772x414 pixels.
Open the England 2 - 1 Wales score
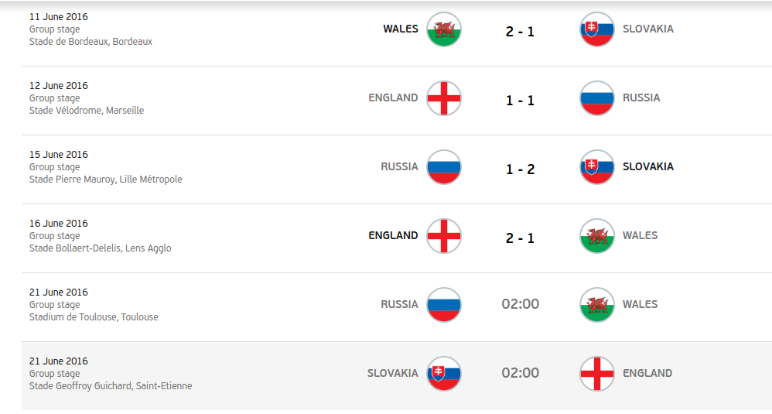pyautogui.click(x=520, y=238)
